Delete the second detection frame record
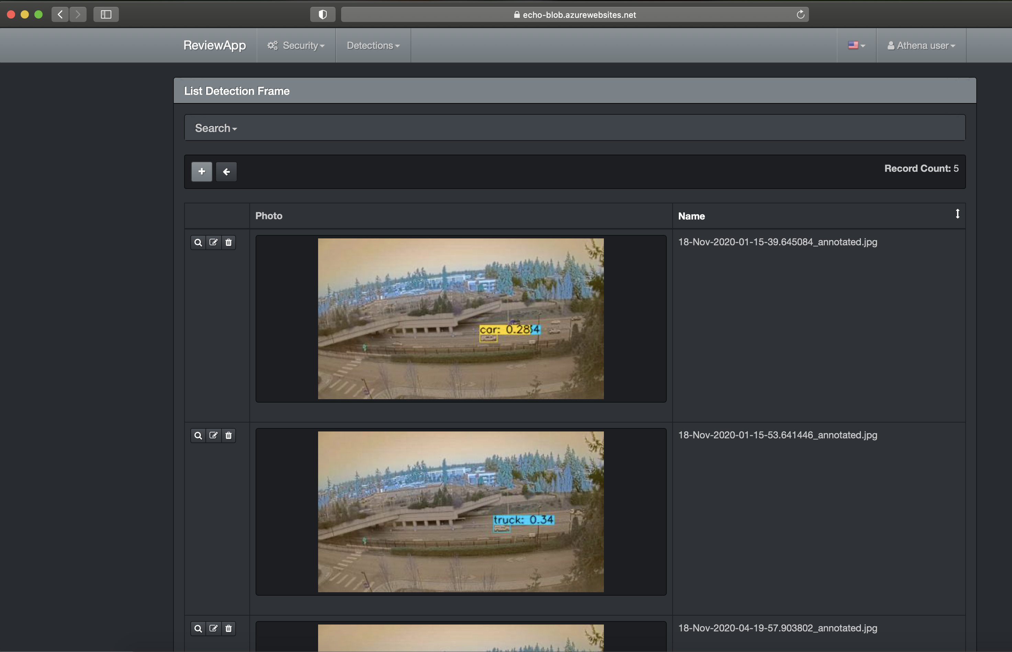1012x652 pixels. point(228,436)
